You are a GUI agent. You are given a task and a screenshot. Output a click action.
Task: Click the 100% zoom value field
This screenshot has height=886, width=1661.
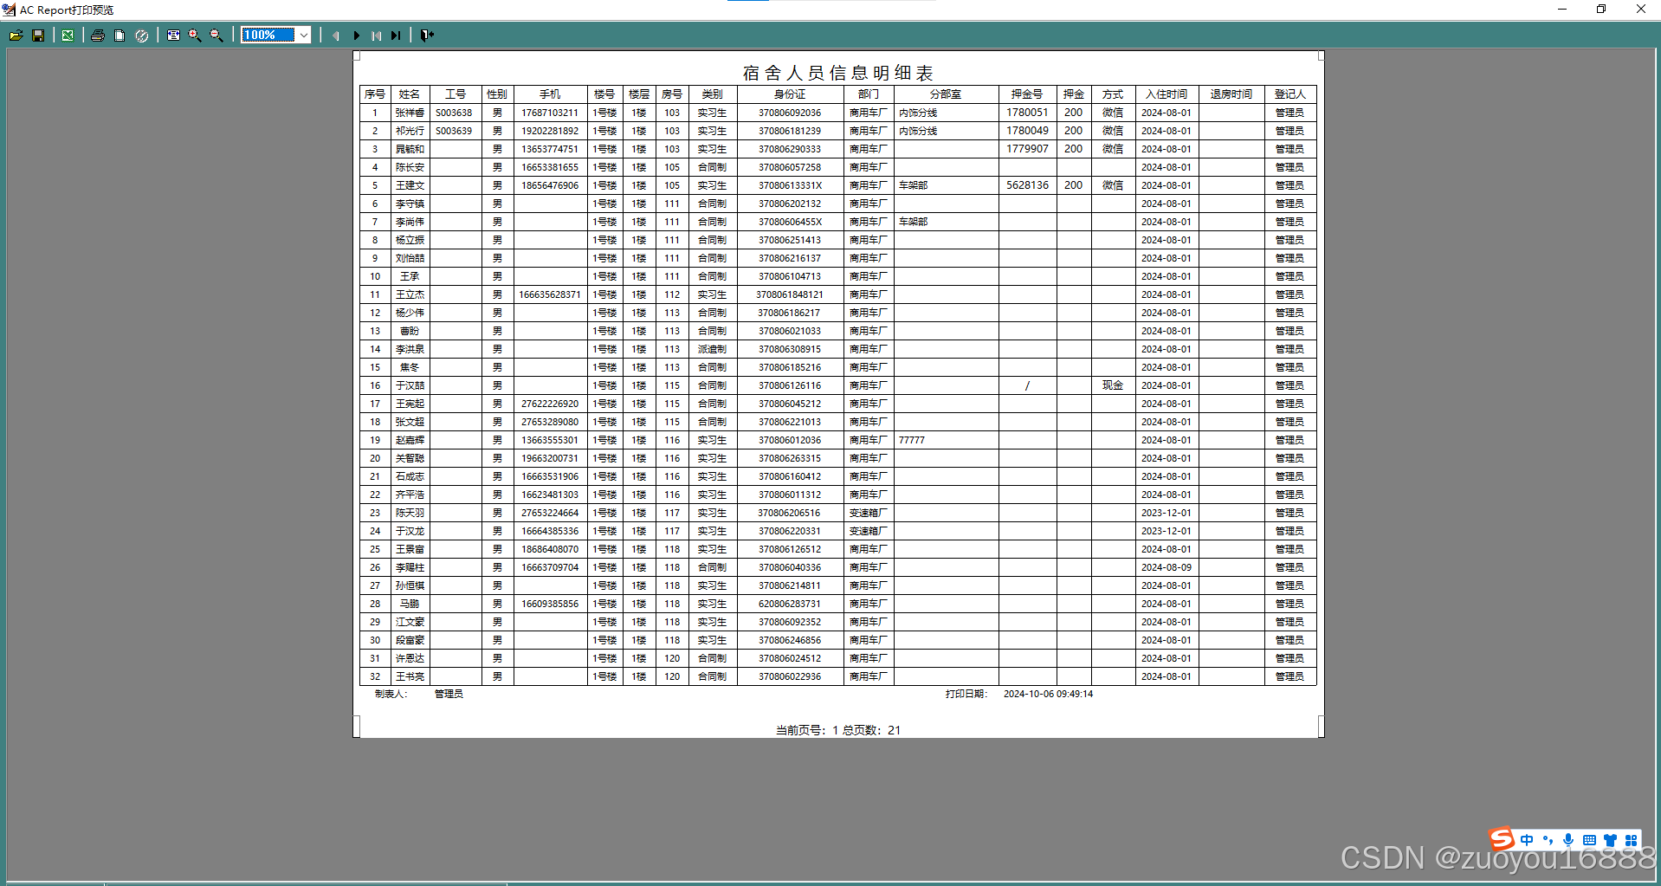tap(269, 36)
